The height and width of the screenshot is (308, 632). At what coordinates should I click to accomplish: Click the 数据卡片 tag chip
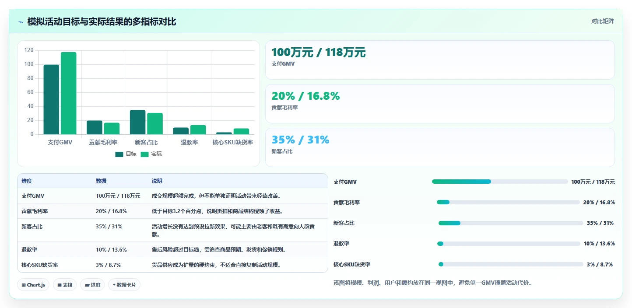pos(124,285)
